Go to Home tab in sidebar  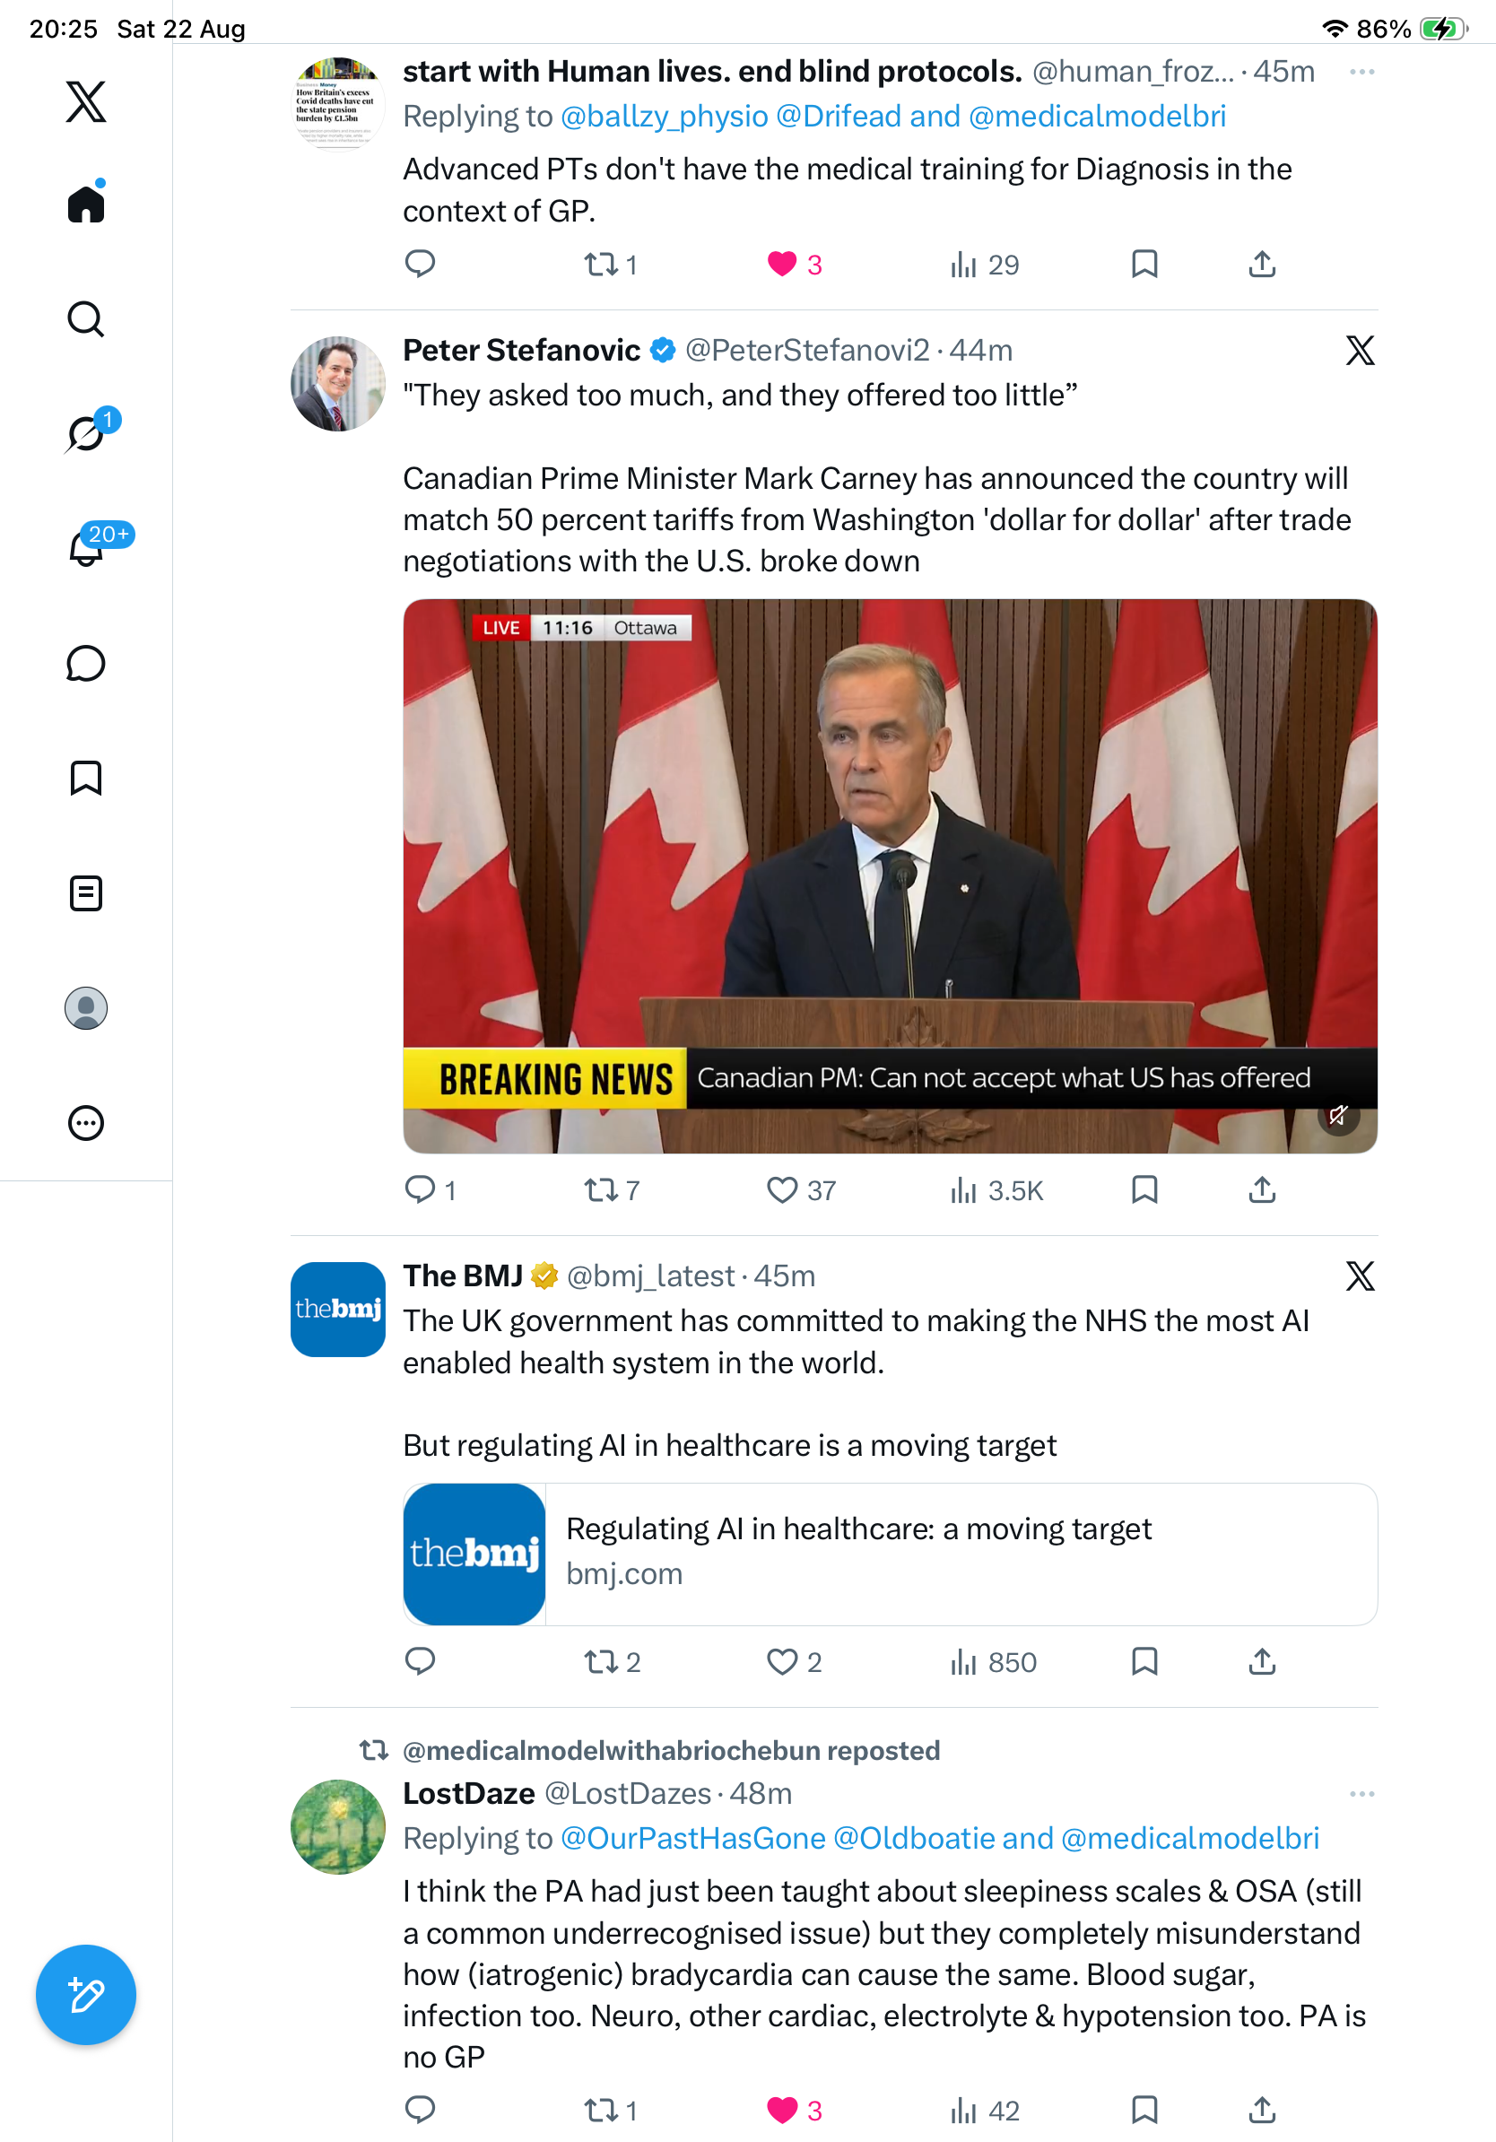tap(86, 203)
